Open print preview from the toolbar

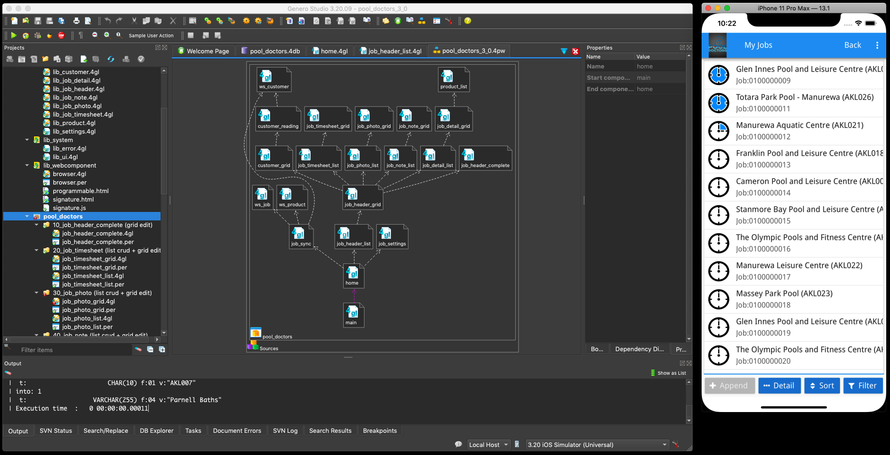pyautogui.click(x=88, y=21)
